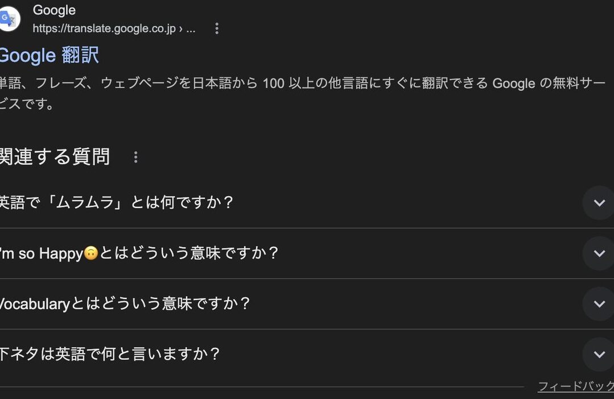This screenshot has width=614, height=399.
Task: Select the Vocabularyとはどういう意味ですか question text
Action: point(125,304)
